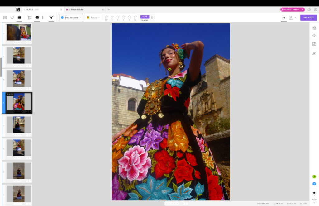Enable the one-star rating filter
The width and height of the screenshot is (319, 206).
click(112, 17)
